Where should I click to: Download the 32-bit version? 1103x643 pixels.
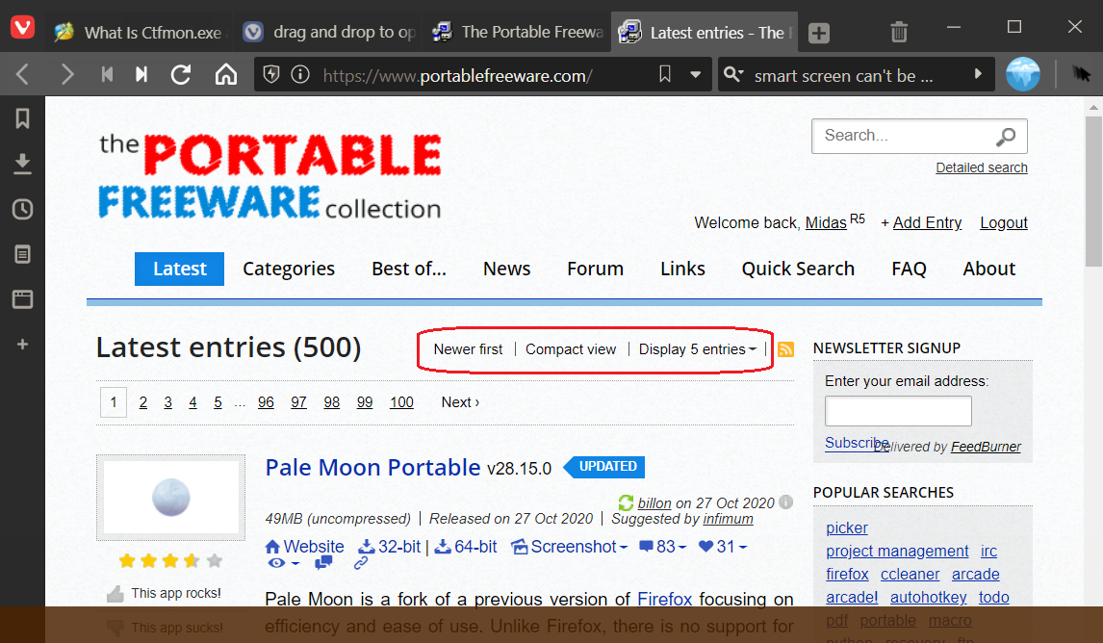point(390,547)
